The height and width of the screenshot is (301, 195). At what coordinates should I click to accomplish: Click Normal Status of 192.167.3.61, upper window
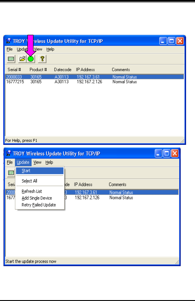pyautogui.click(x=125, y=77)
